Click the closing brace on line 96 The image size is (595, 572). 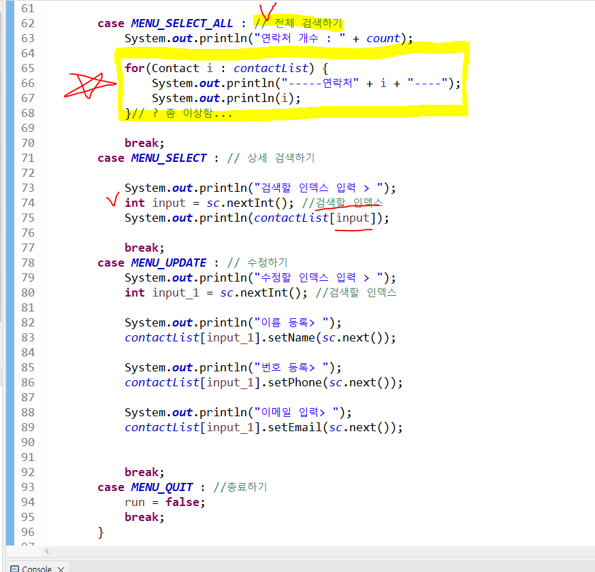pyautogui.click(x=101, y=532)
